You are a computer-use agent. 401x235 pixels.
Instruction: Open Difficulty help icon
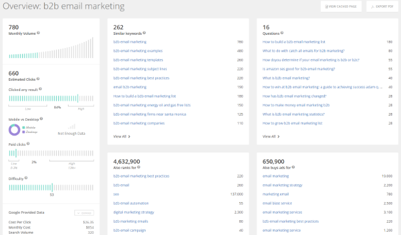click(x=26, y=178)
